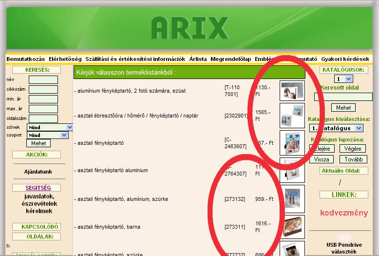Open thumbnail of asztali ébresztőóra product
379x256 pixels.
click(292, 116)
